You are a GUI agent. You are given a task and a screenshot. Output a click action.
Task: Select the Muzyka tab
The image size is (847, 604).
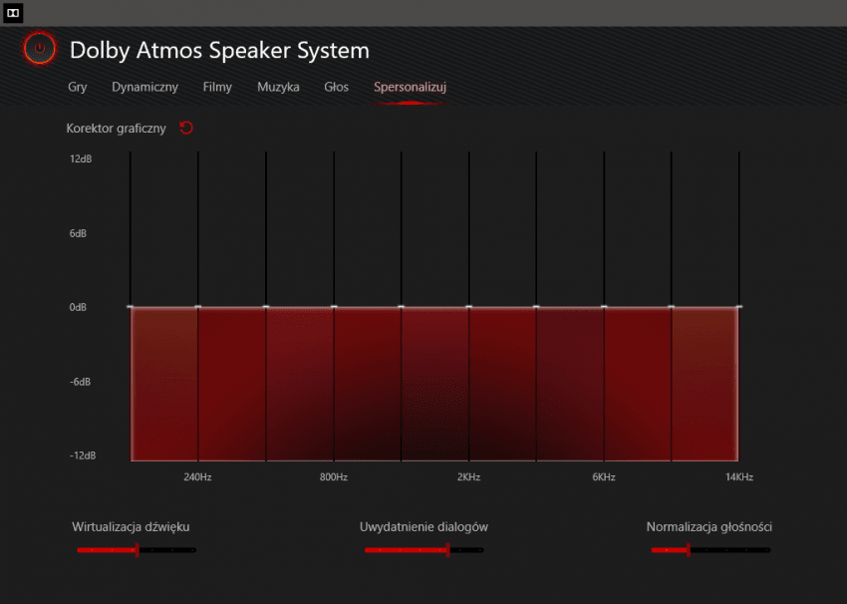278,87
